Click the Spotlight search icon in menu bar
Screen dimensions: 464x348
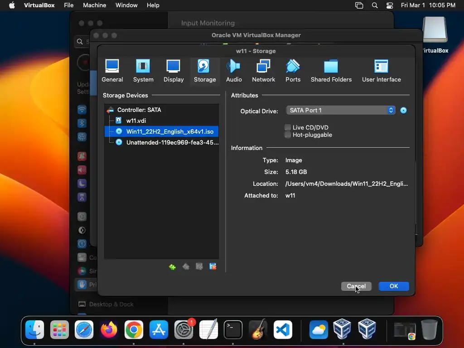(375, 5)
